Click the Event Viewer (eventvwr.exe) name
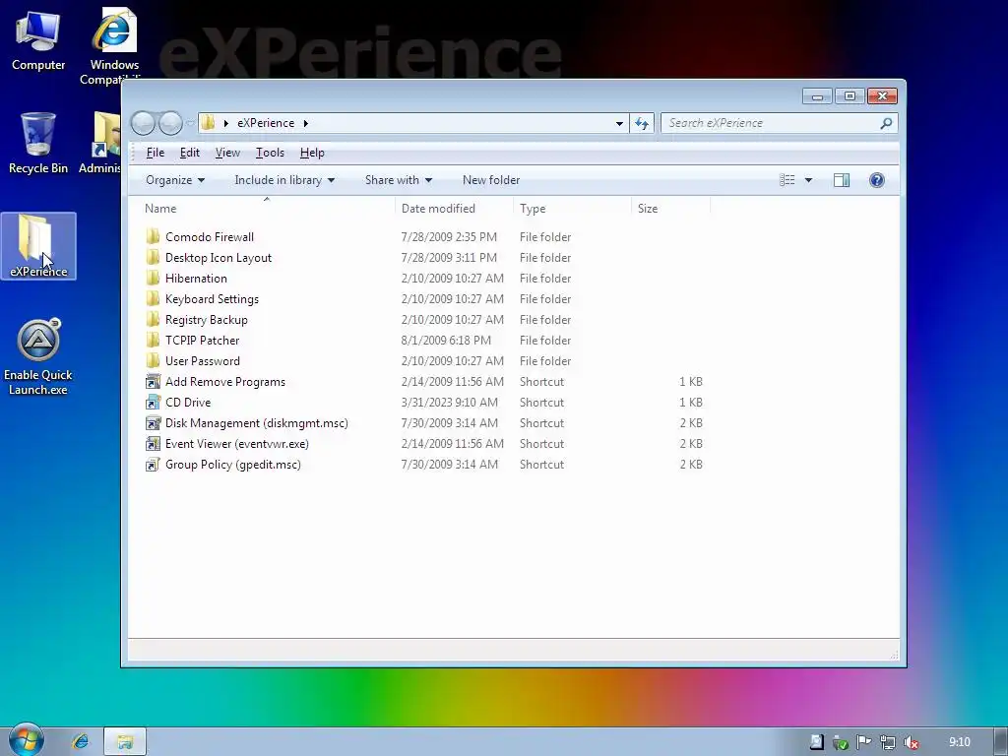 point(237,444)
